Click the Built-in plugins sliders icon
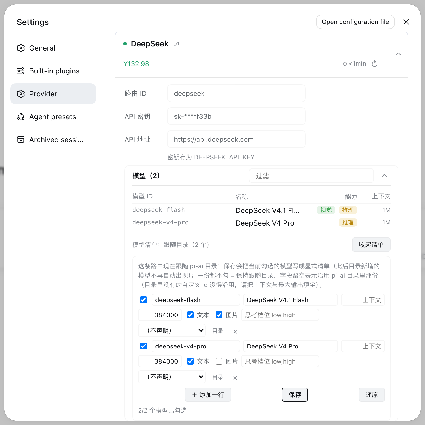 pyautogui.click(x=21, y=71)
